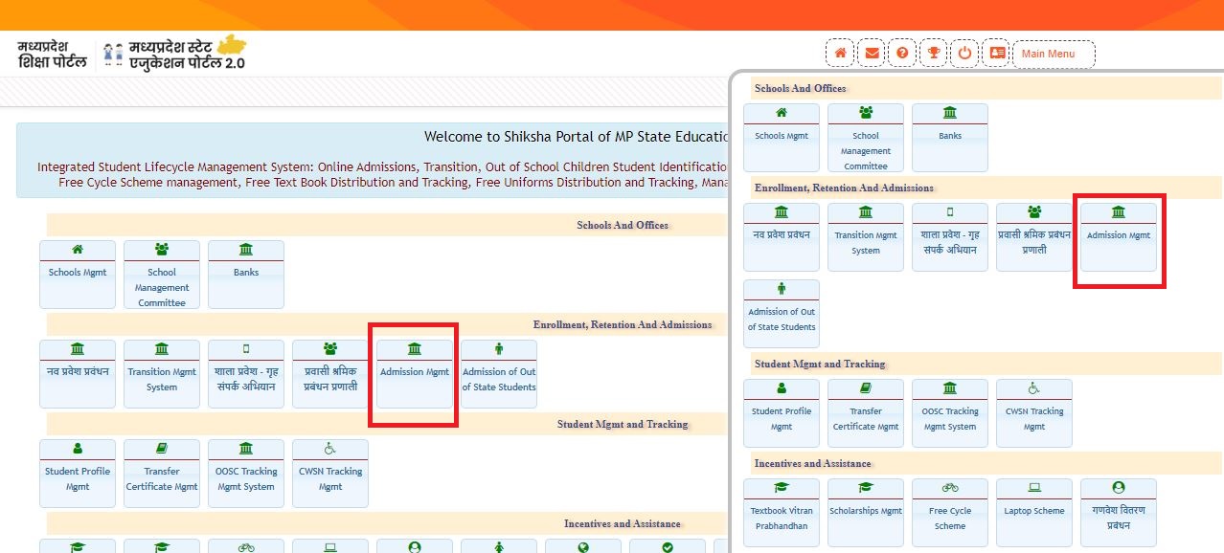The height and width of the screenshot is (553, 1224).
Task: Open the ID card profile icon
Action: pyautogui.click(x=997, y=54)
